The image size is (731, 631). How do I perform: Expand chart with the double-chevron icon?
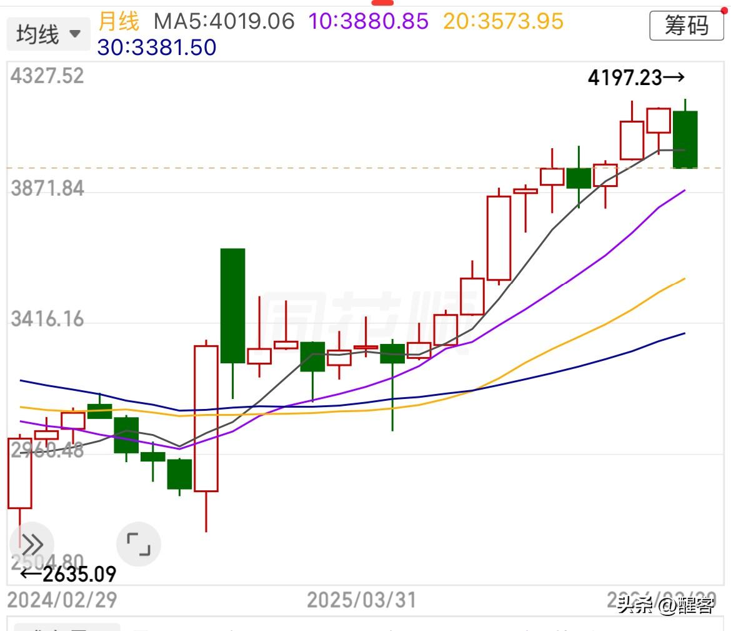32,544
